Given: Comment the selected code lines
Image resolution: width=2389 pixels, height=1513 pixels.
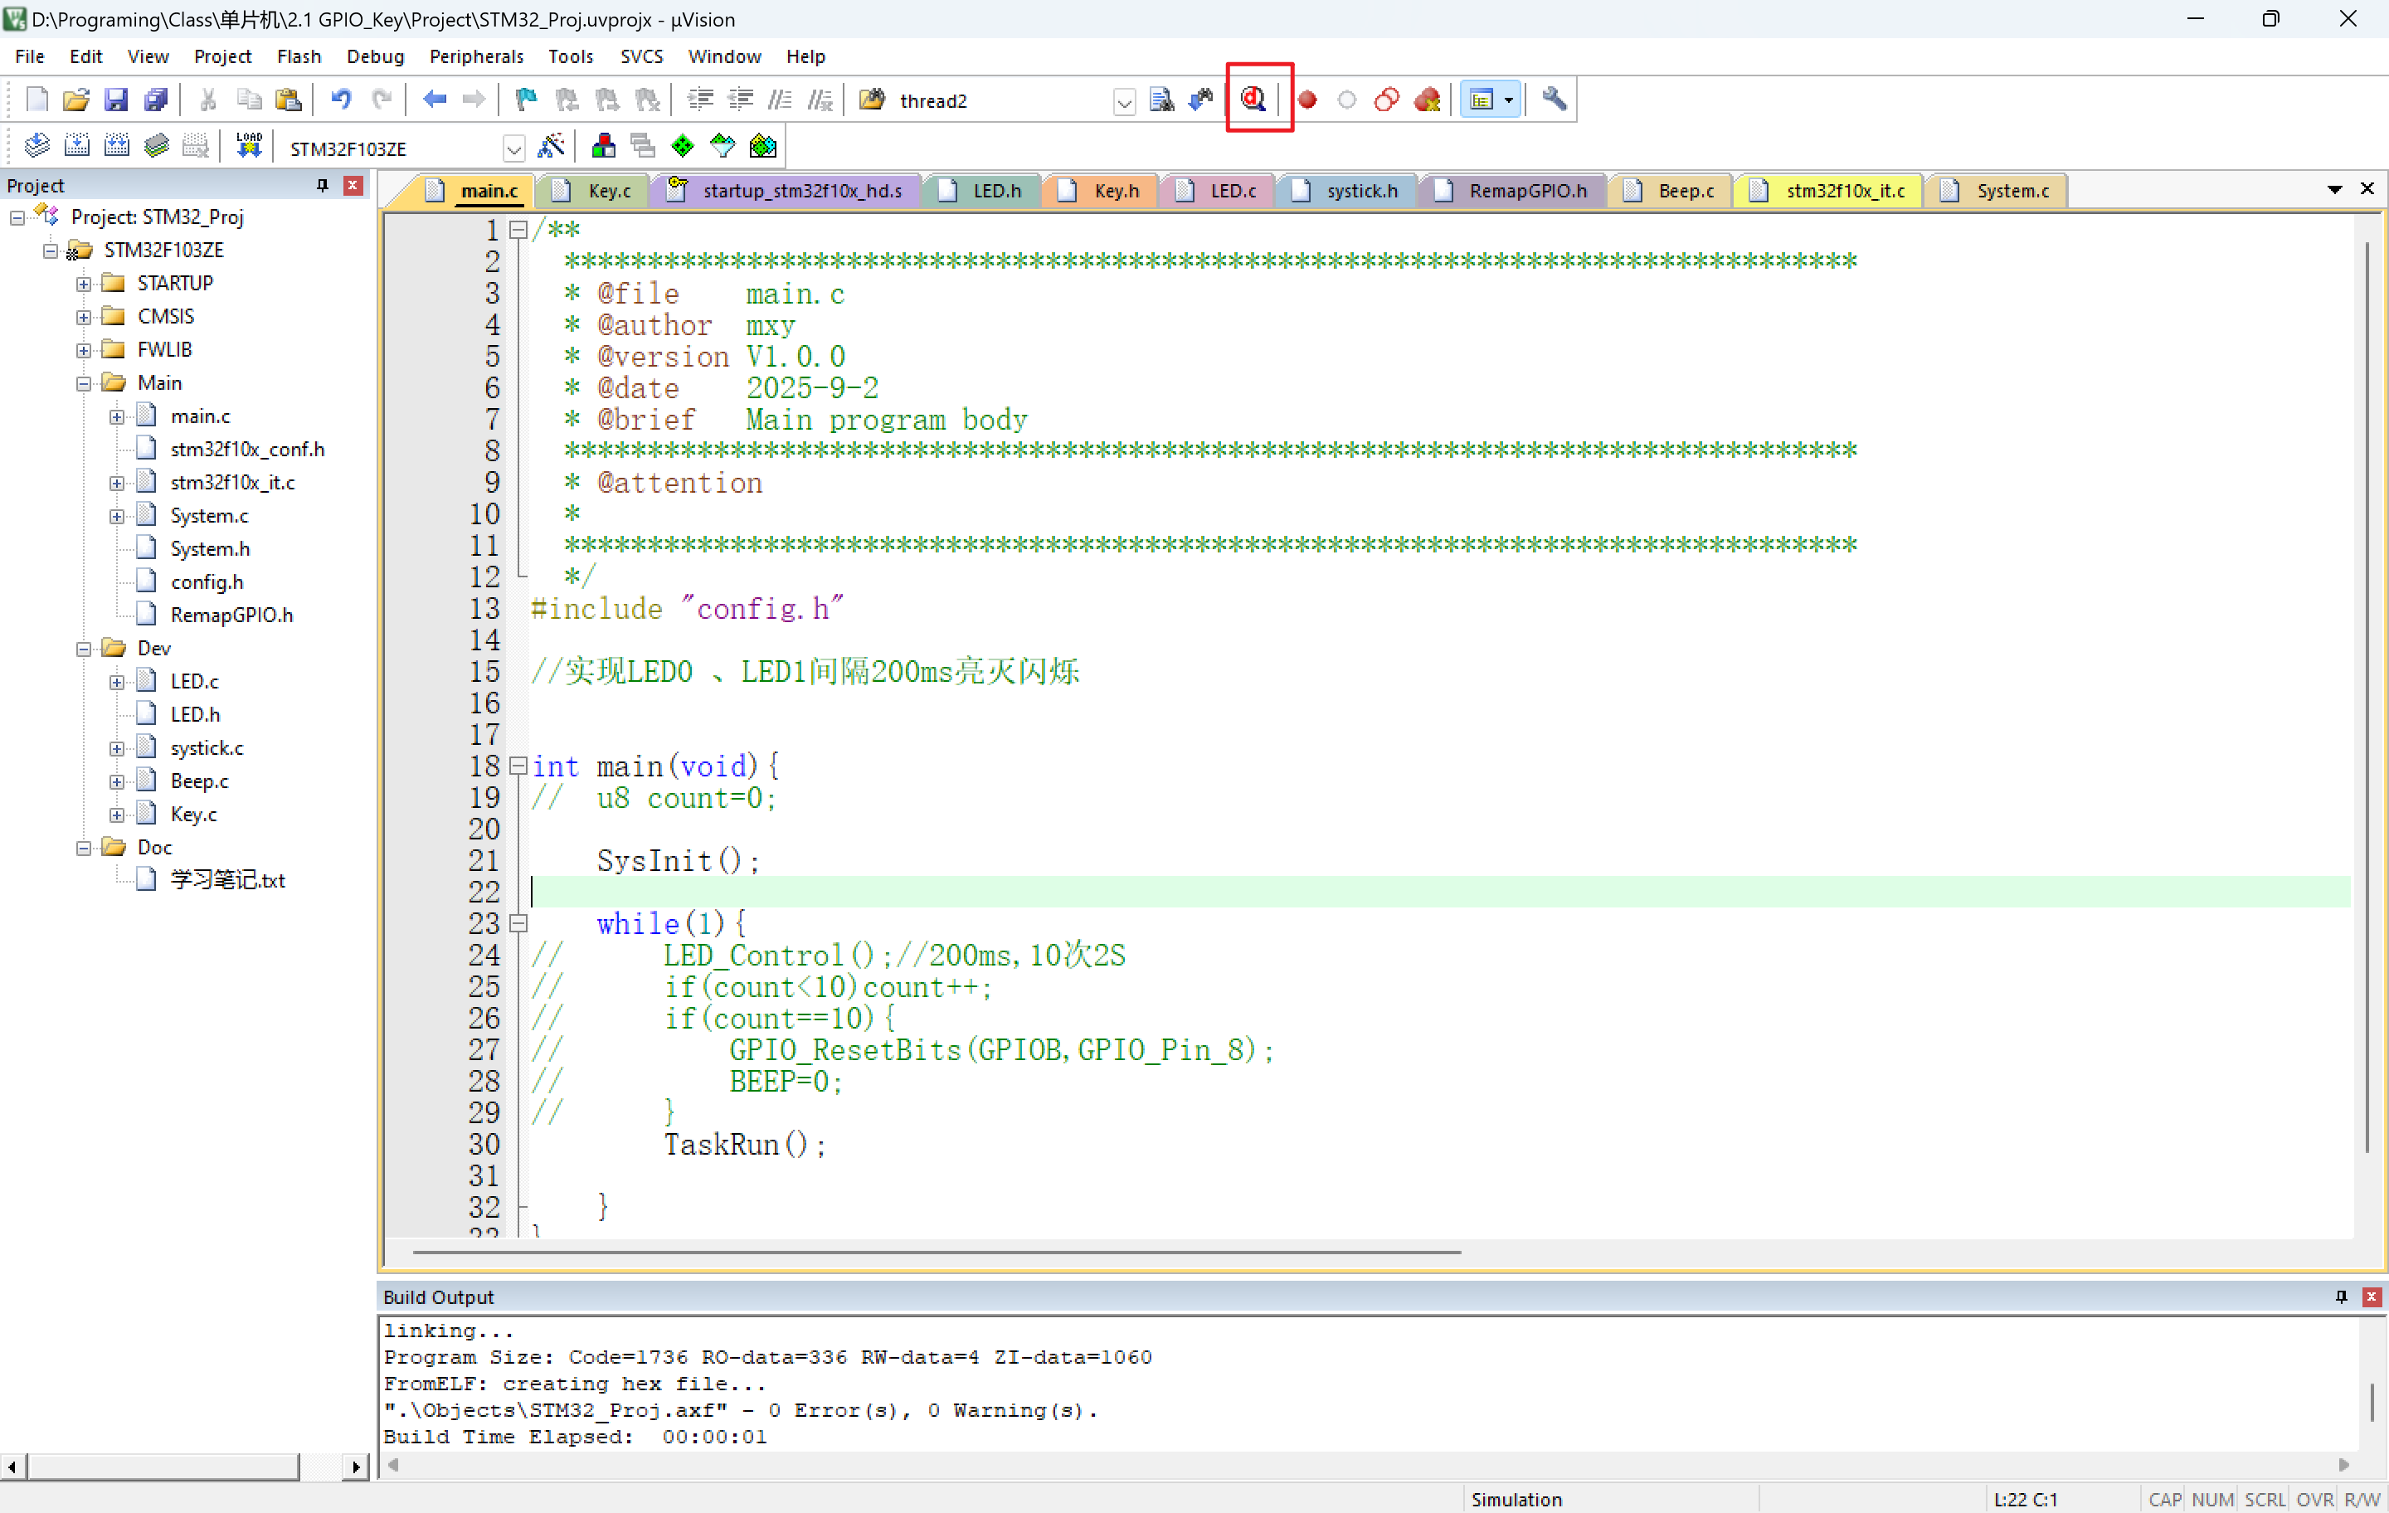Looking at the screenshot, I should pyautogui.click(x=781, y=100).
